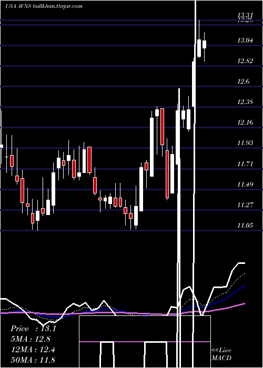Click the 'Price : 13.1' readout

[33, 329]
